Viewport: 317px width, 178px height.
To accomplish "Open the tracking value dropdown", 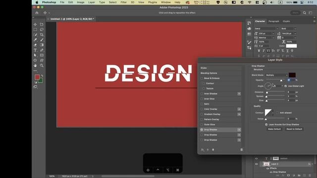I will point(295,38).
